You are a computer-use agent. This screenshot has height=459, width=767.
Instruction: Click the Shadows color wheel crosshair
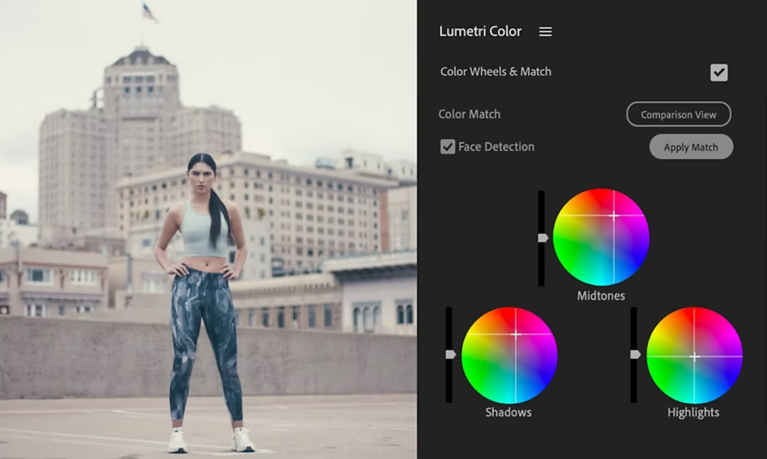pos(515,334)
